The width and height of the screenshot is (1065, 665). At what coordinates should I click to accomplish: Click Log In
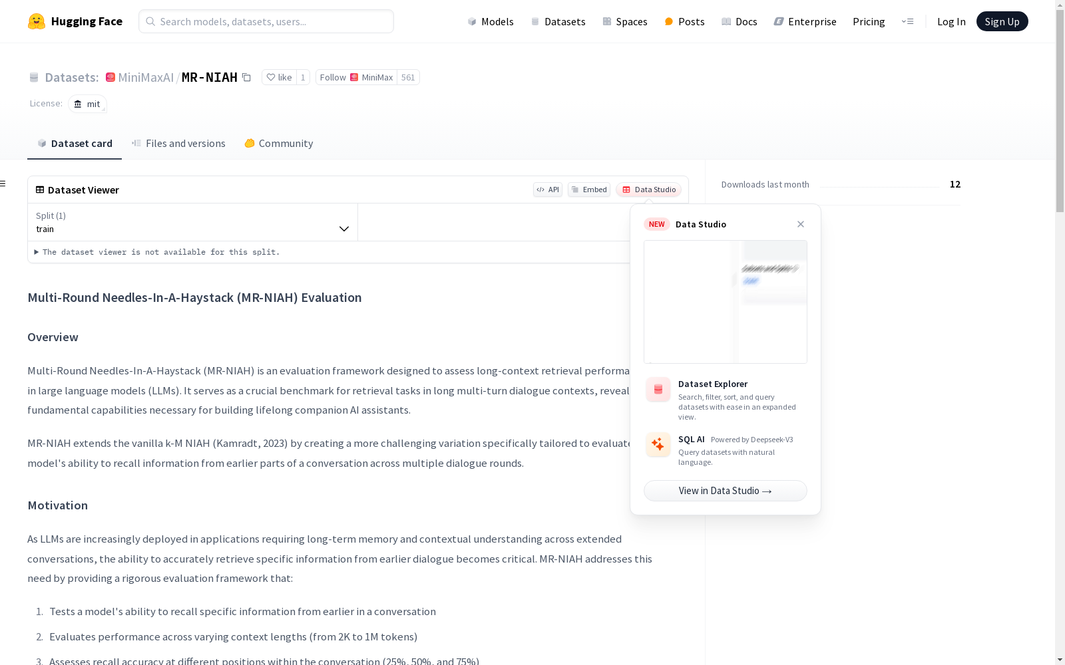951,21
